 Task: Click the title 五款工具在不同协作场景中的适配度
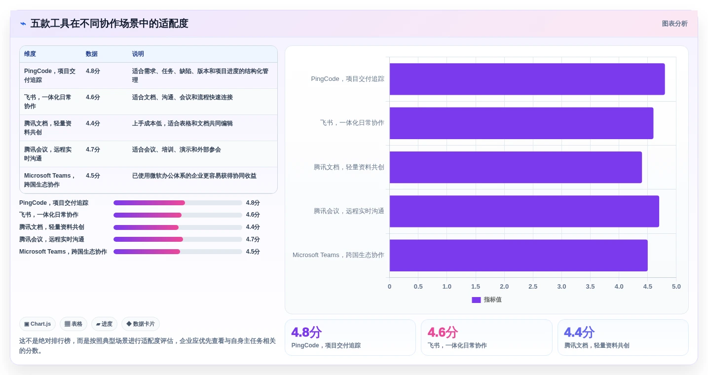click(110, 24)
